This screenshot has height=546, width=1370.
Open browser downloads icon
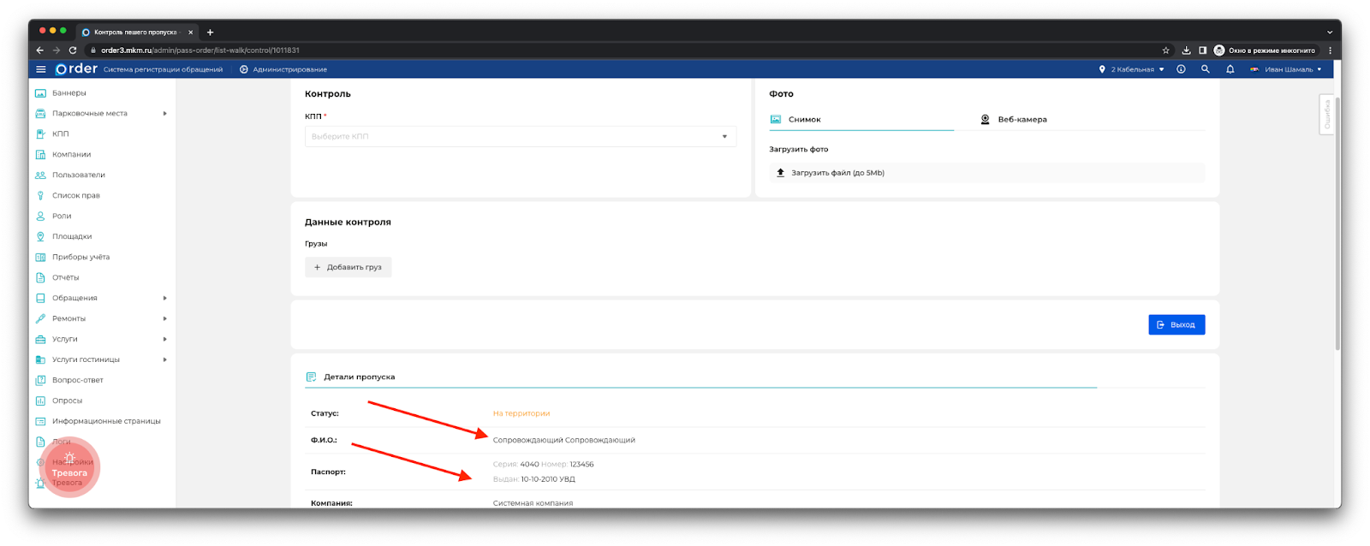coord(1186,50)
